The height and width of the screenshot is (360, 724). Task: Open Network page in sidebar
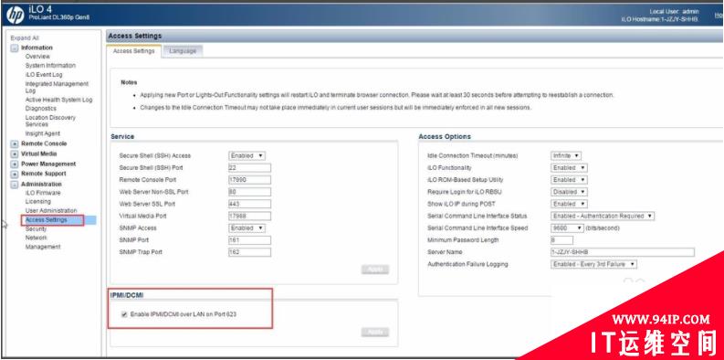[36, 238]
